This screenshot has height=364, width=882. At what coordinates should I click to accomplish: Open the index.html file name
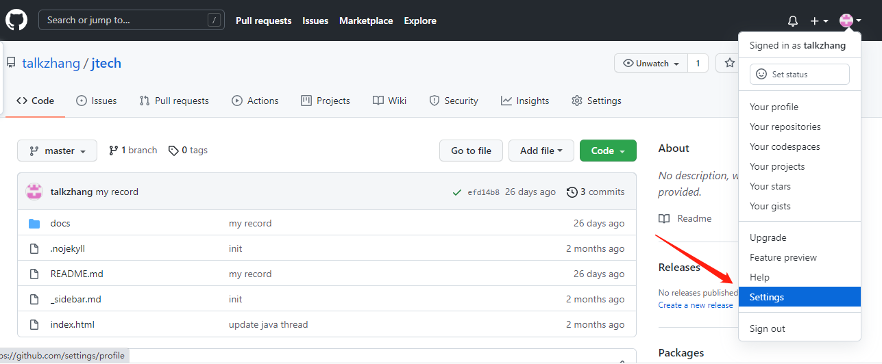point(73,324)
